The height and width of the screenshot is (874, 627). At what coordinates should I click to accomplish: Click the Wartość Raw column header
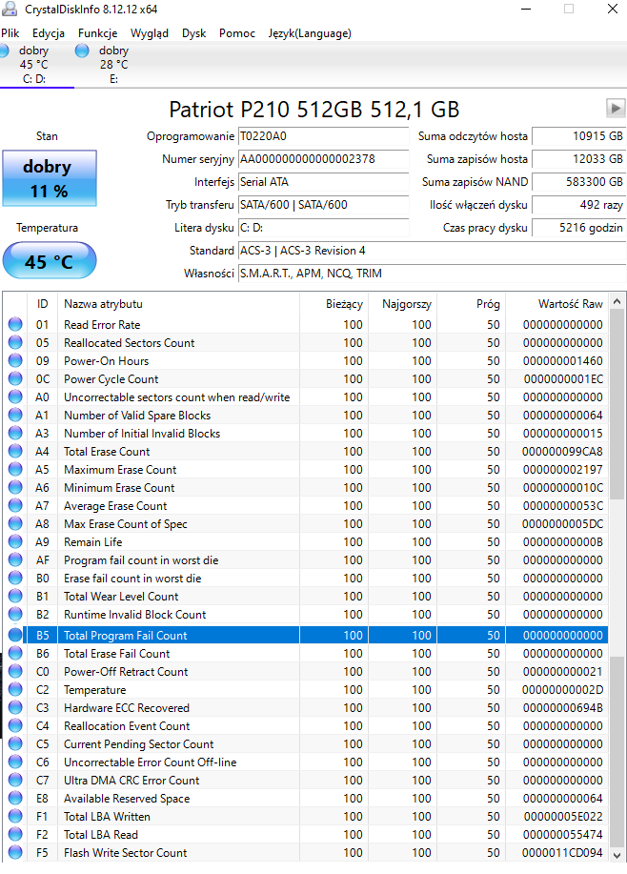point(556,304)
